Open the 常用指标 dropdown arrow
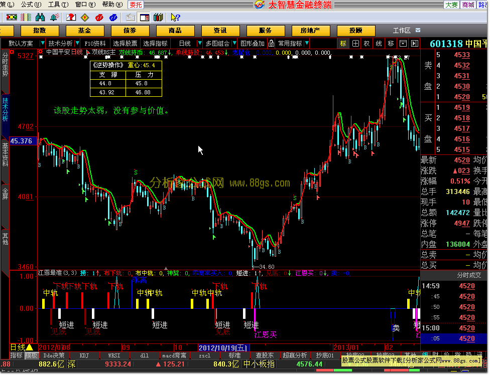490x375 pixels. (x=307, y=43)
